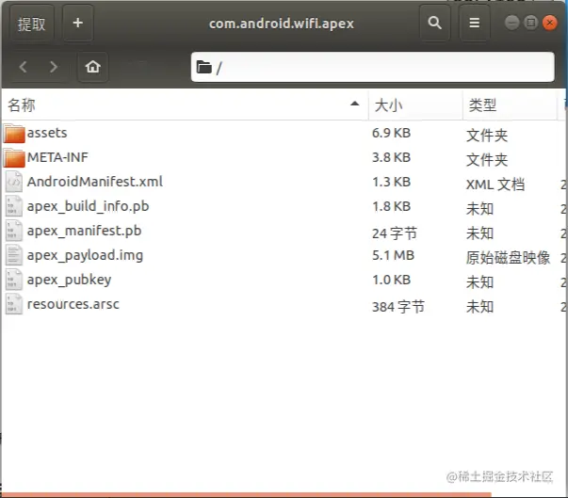The height and width of the screenshot is (498, 568).
Task: Select resources.arsc file icon
Action: 14,304
